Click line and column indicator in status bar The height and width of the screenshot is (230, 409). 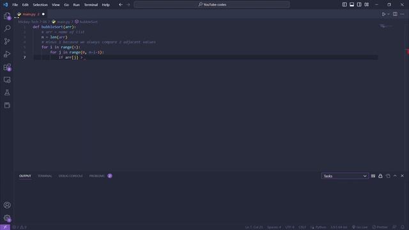coord(254,227)
